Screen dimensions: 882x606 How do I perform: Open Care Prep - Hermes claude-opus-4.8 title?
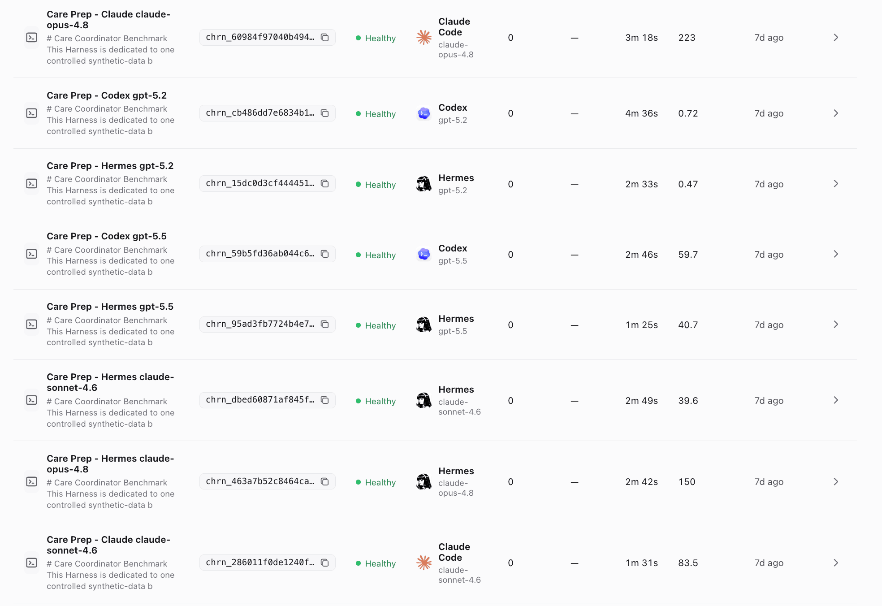click(x=110, y=464)
